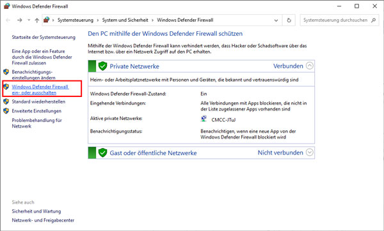This screenshot has height=231, width=384.
Task: Minimize the Windows Defender Firewall window
Action: coord(339,6)
